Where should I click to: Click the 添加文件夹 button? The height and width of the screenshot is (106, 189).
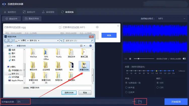pyautogui.click(x=32, y=19)
